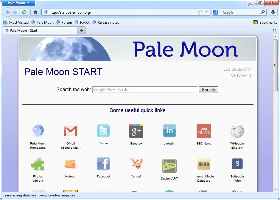
Task: Open the Pale Moon Homepage quick link icon
Action: point(38,131)
